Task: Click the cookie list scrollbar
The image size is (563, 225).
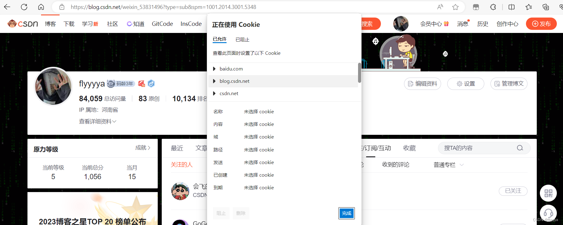Action: point(359,73)
